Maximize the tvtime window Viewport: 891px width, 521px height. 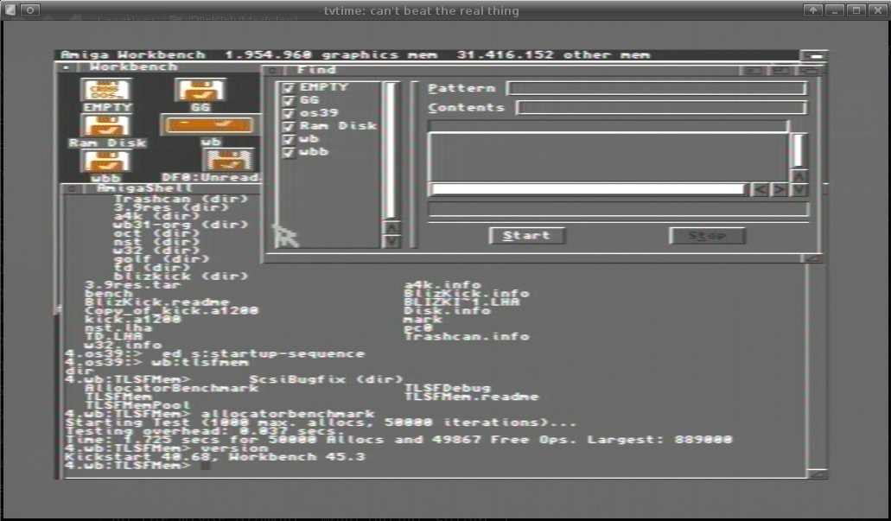[x=856, y=10]
